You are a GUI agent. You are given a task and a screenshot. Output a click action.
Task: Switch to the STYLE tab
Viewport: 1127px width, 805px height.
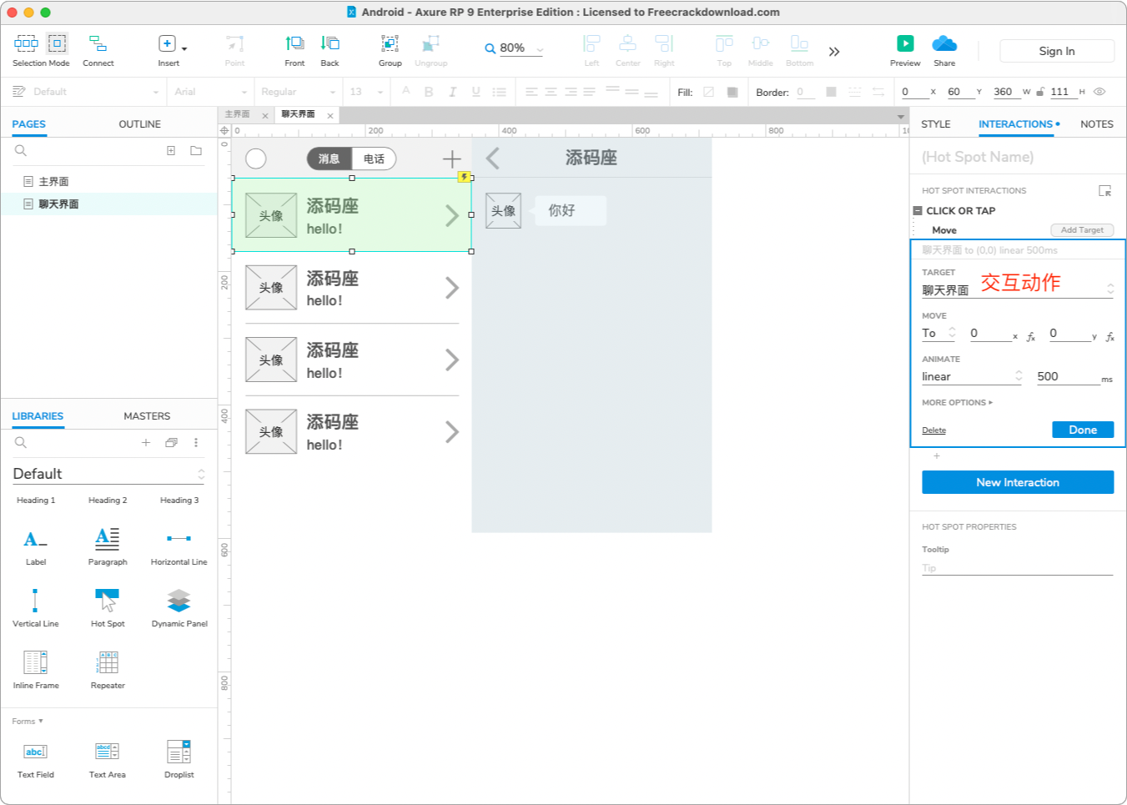click(x=935, y=123)
